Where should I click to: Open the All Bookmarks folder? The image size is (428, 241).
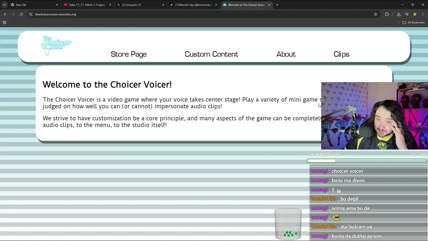click(x=414, y=22)
